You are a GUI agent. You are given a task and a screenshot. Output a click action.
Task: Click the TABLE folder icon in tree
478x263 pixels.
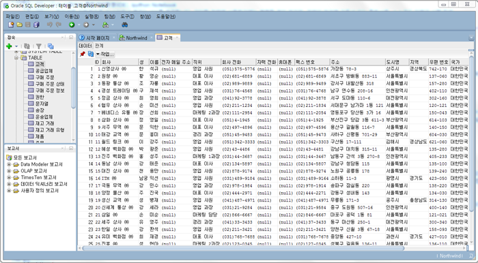pos(23,58)
